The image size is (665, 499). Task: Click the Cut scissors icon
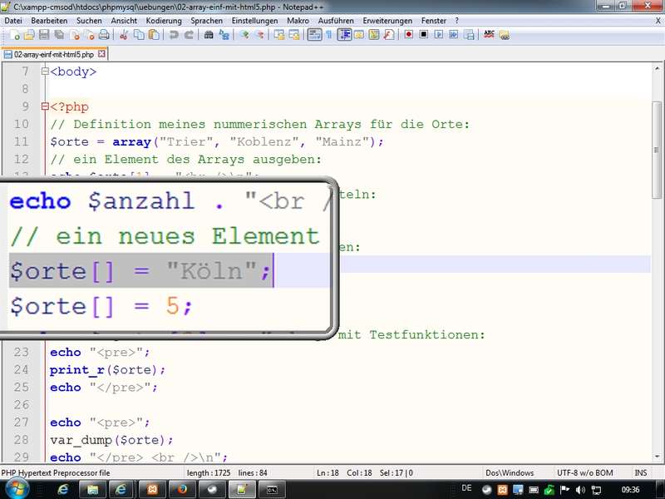[124, 35]
